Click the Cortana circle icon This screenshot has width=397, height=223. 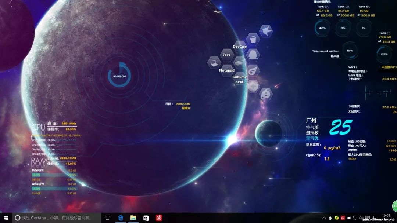click(17, 218)
